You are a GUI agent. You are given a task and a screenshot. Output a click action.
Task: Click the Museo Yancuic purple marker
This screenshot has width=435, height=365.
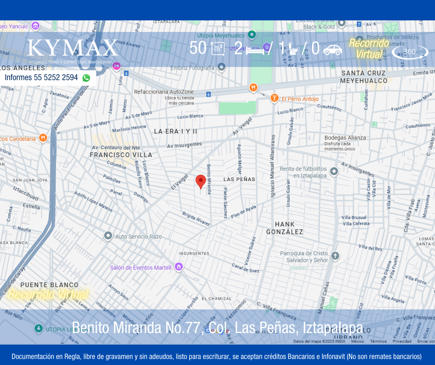[x=35, y=26]
